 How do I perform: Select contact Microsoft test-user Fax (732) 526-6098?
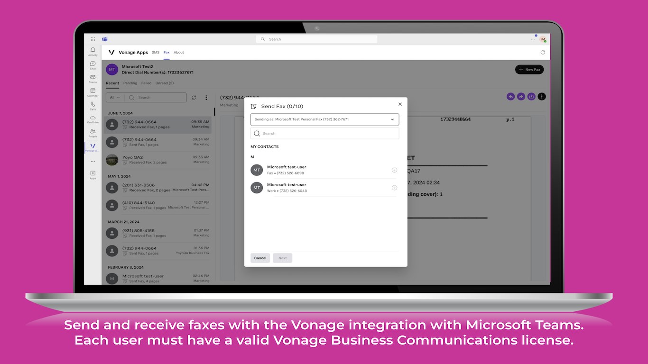(324, 170)
